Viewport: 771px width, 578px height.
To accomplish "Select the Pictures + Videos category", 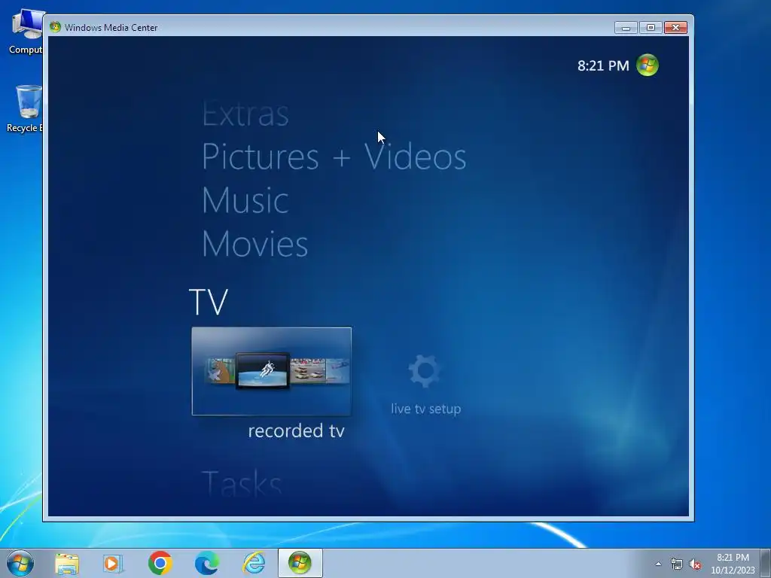I will tap(334, 157).
